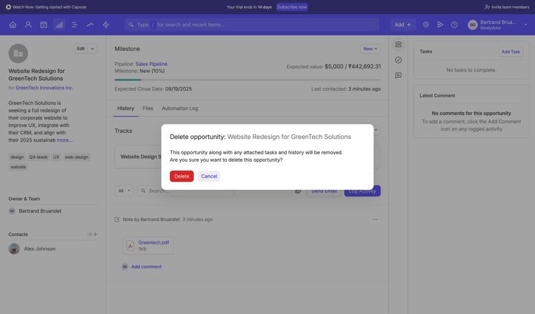This screenshot has height=314, width=535.
Task: Play the Getting started with Capsule video
Action: click(x=46, y=7)
